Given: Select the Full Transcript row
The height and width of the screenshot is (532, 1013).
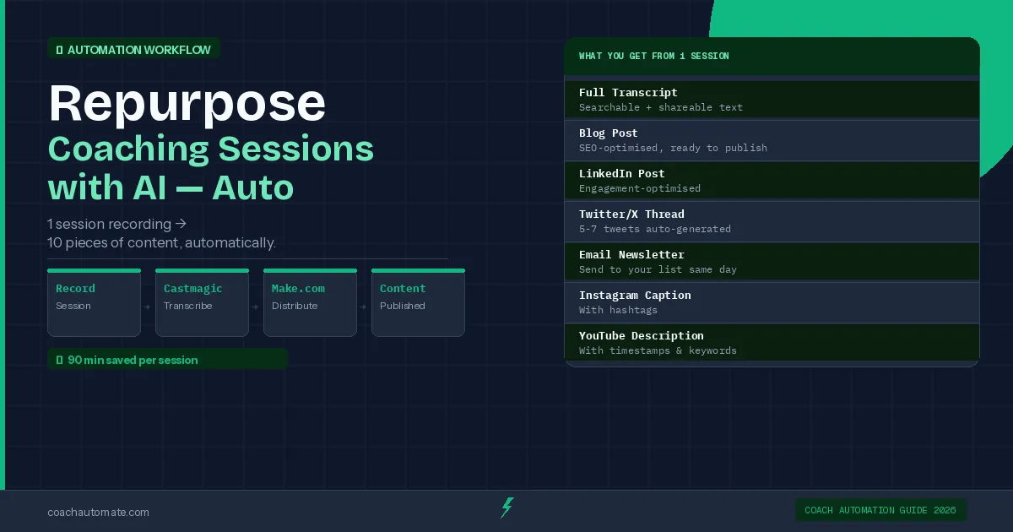Looking at the screenshot, I should coord(772,100).
